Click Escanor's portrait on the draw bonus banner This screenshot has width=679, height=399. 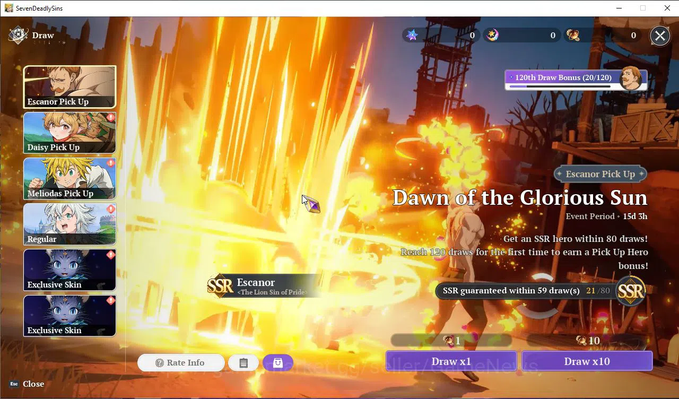click(x=631, y=78)
